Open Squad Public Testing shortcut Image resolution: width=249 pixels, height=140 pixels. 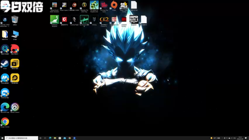124,6
